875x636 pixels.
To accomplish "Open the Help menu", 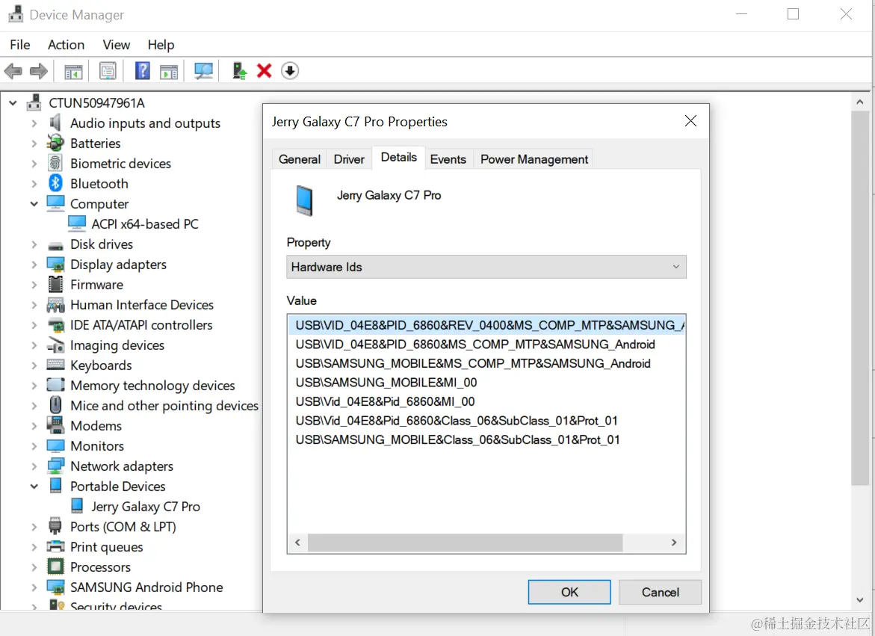I will click(x=161, y=45).
